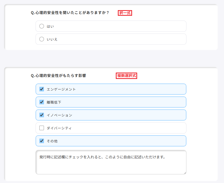Check the ダイバーシティ checkbox

pos(42,128)
